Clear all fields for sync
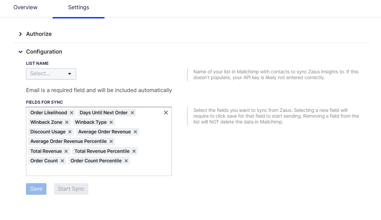Viewport: 381px width, 220px height. 166,113
